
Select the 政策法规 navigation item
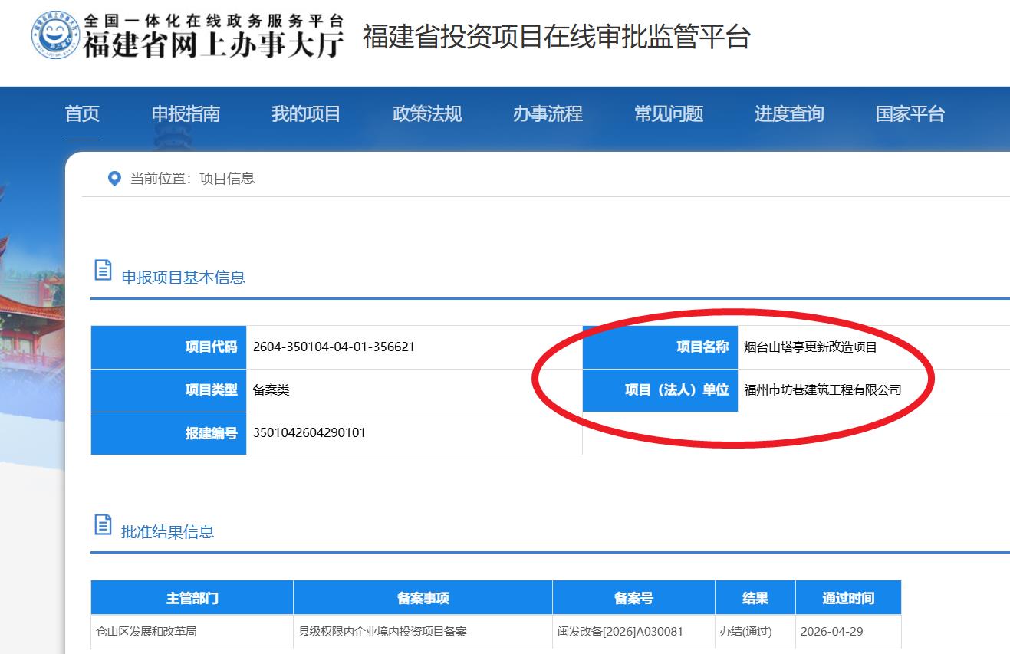pyautogui.click(x=426, y=114)
